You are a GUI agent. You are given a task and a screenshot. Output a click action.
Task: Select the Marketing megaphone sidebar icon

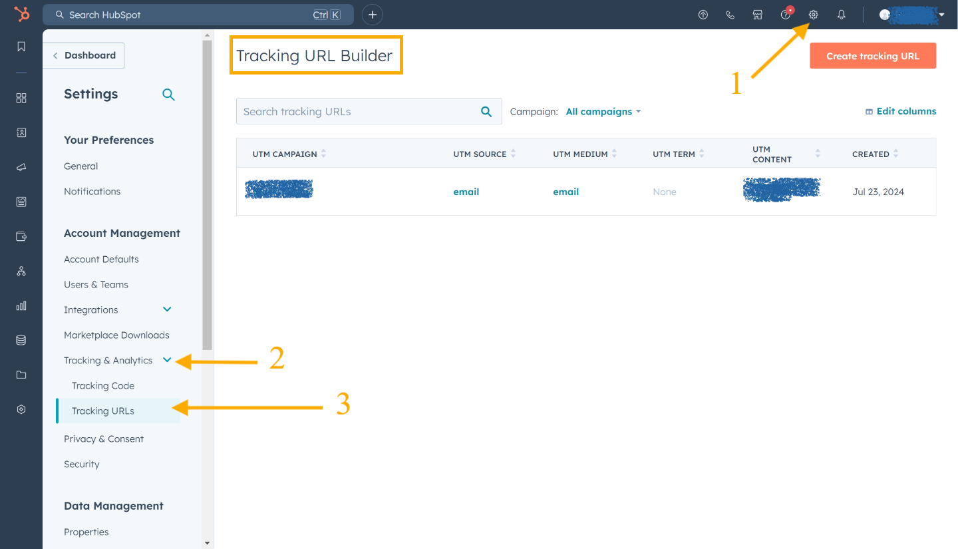[x=21, y=167]
